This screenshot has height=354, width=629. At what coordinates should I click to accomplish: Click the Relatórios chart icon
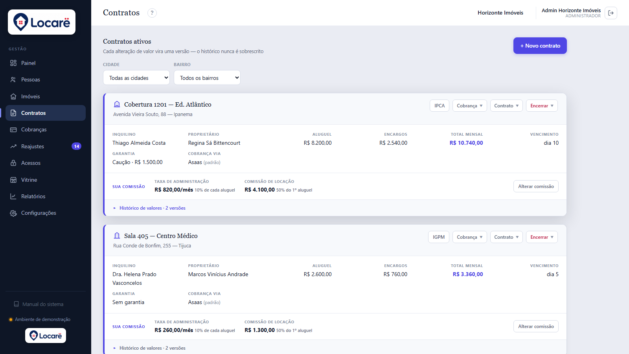click(x=13, y=196)
